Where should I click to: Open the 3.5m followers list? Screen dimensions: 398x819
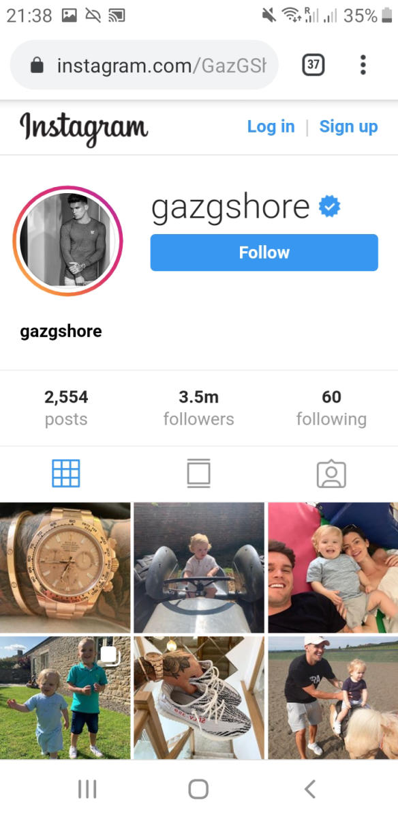point(198,408)
